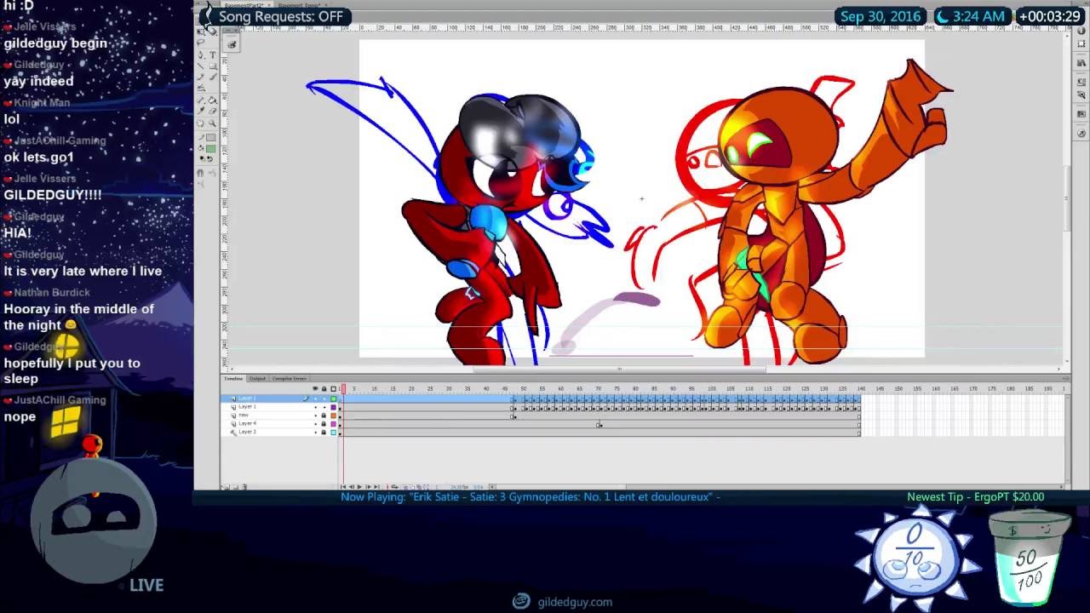Select the Brush tool
Viewport: 1090px width, 613px height.
point(213,77)
